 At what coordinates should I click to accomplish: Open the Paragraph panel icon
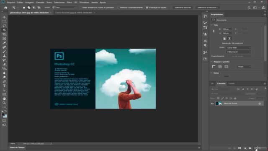[x=205, y=45]
